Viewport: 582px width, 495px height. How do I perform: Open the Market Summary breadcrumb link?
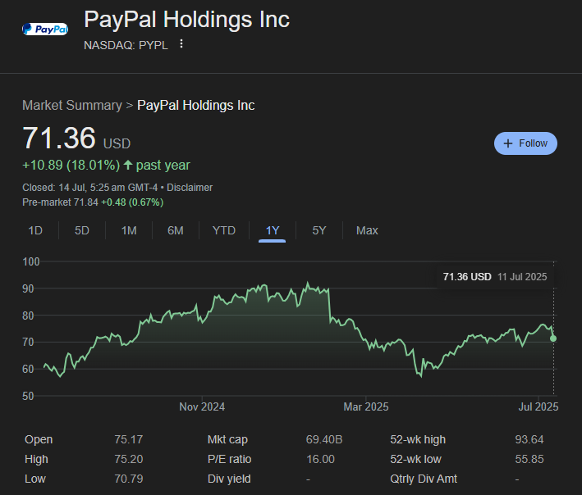pos(72,105)
